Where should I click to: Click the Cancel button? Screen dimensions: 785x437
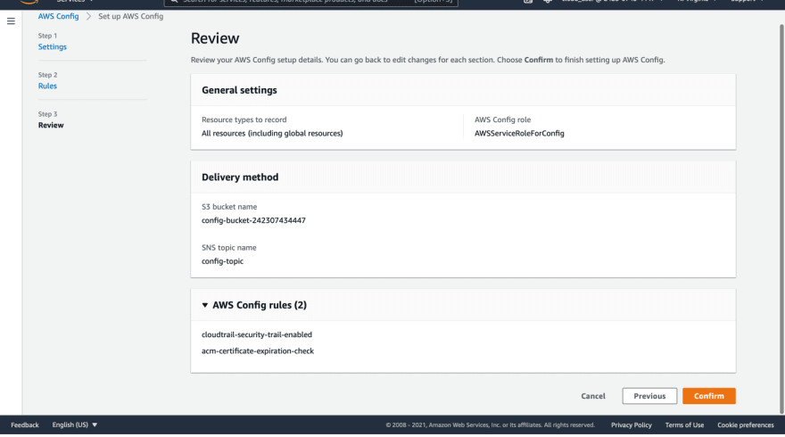pos(592,396)
